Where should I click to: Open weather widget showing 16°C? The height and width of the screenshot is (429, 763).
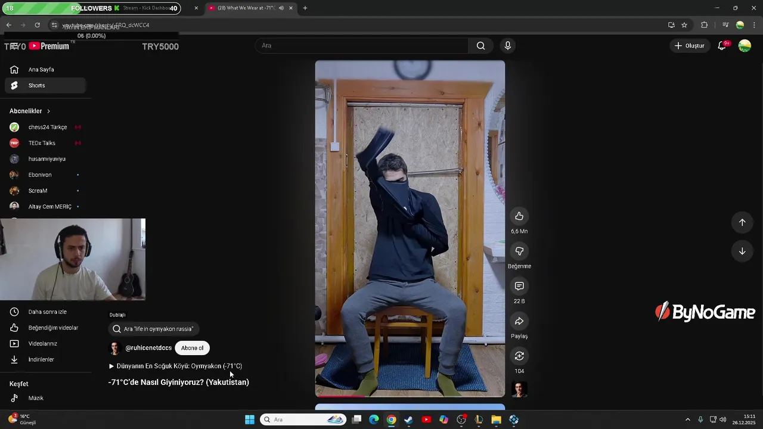pyautogui.click(x=23, y=419)
